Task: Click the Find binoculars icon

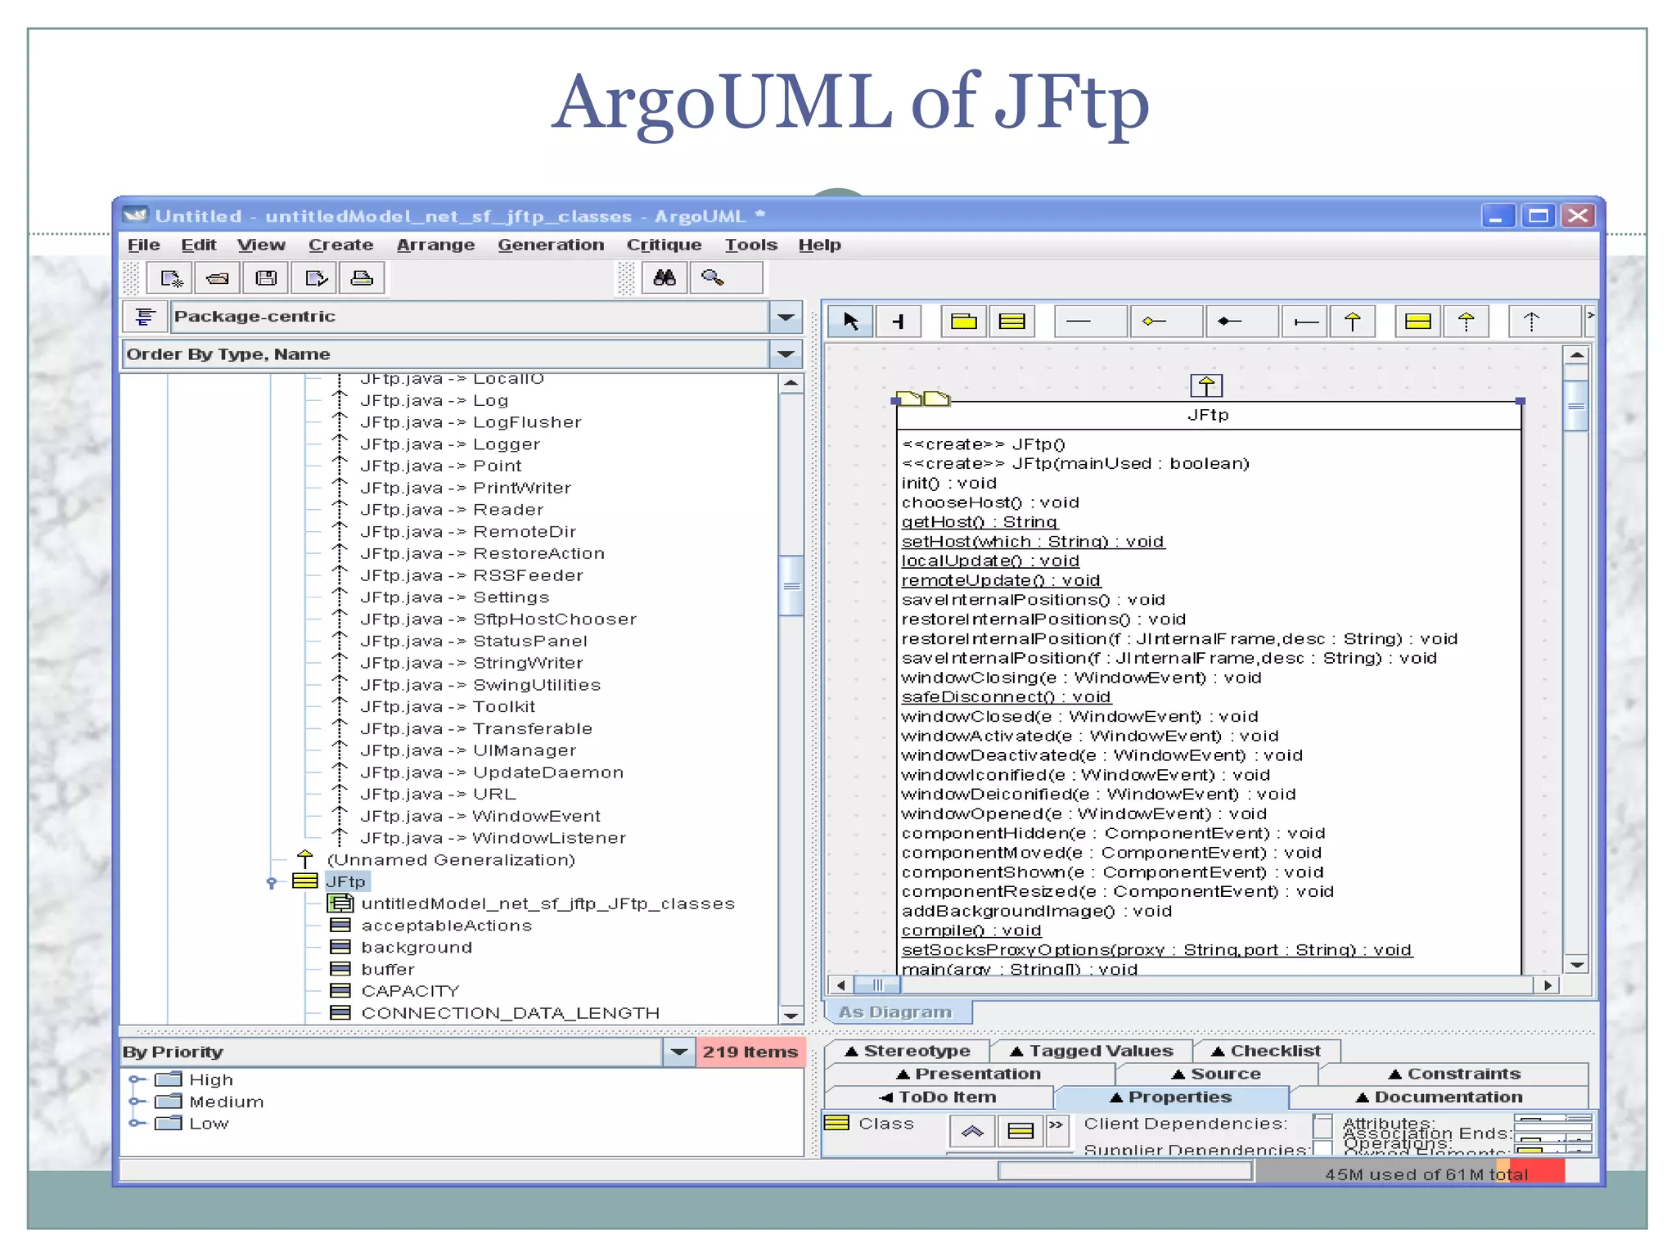Action: [x=665, y=278]
